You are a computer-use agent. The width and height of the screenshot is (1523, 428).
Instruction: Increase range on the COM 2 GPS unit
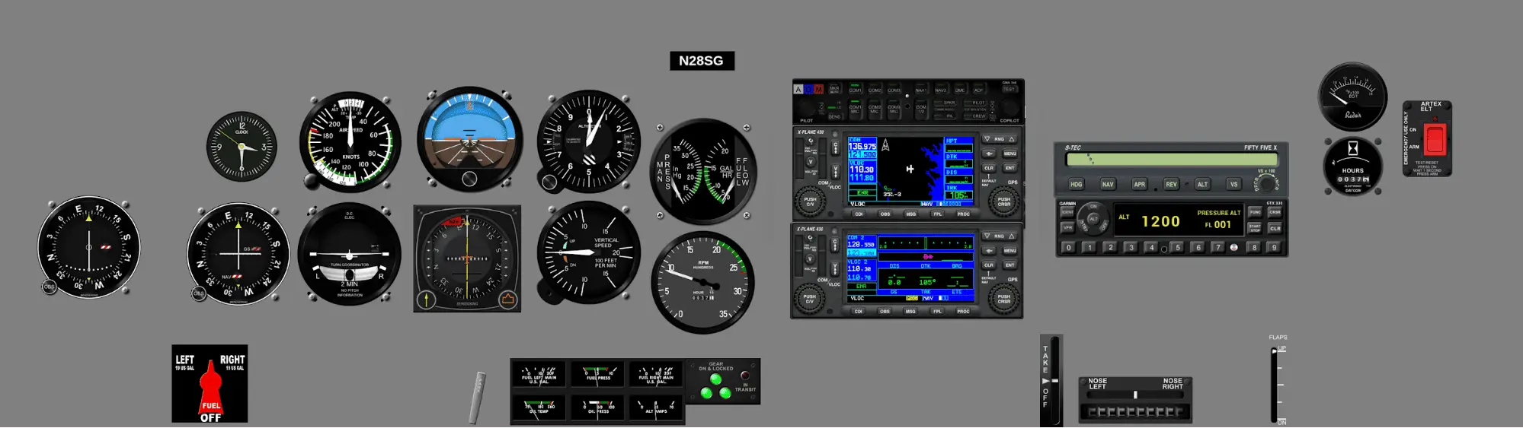[x=1012, y=236]
